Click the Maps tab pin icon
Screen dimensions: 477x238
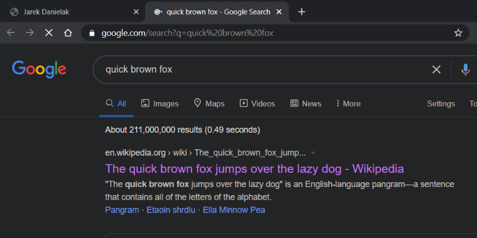(x=198, y=103)
